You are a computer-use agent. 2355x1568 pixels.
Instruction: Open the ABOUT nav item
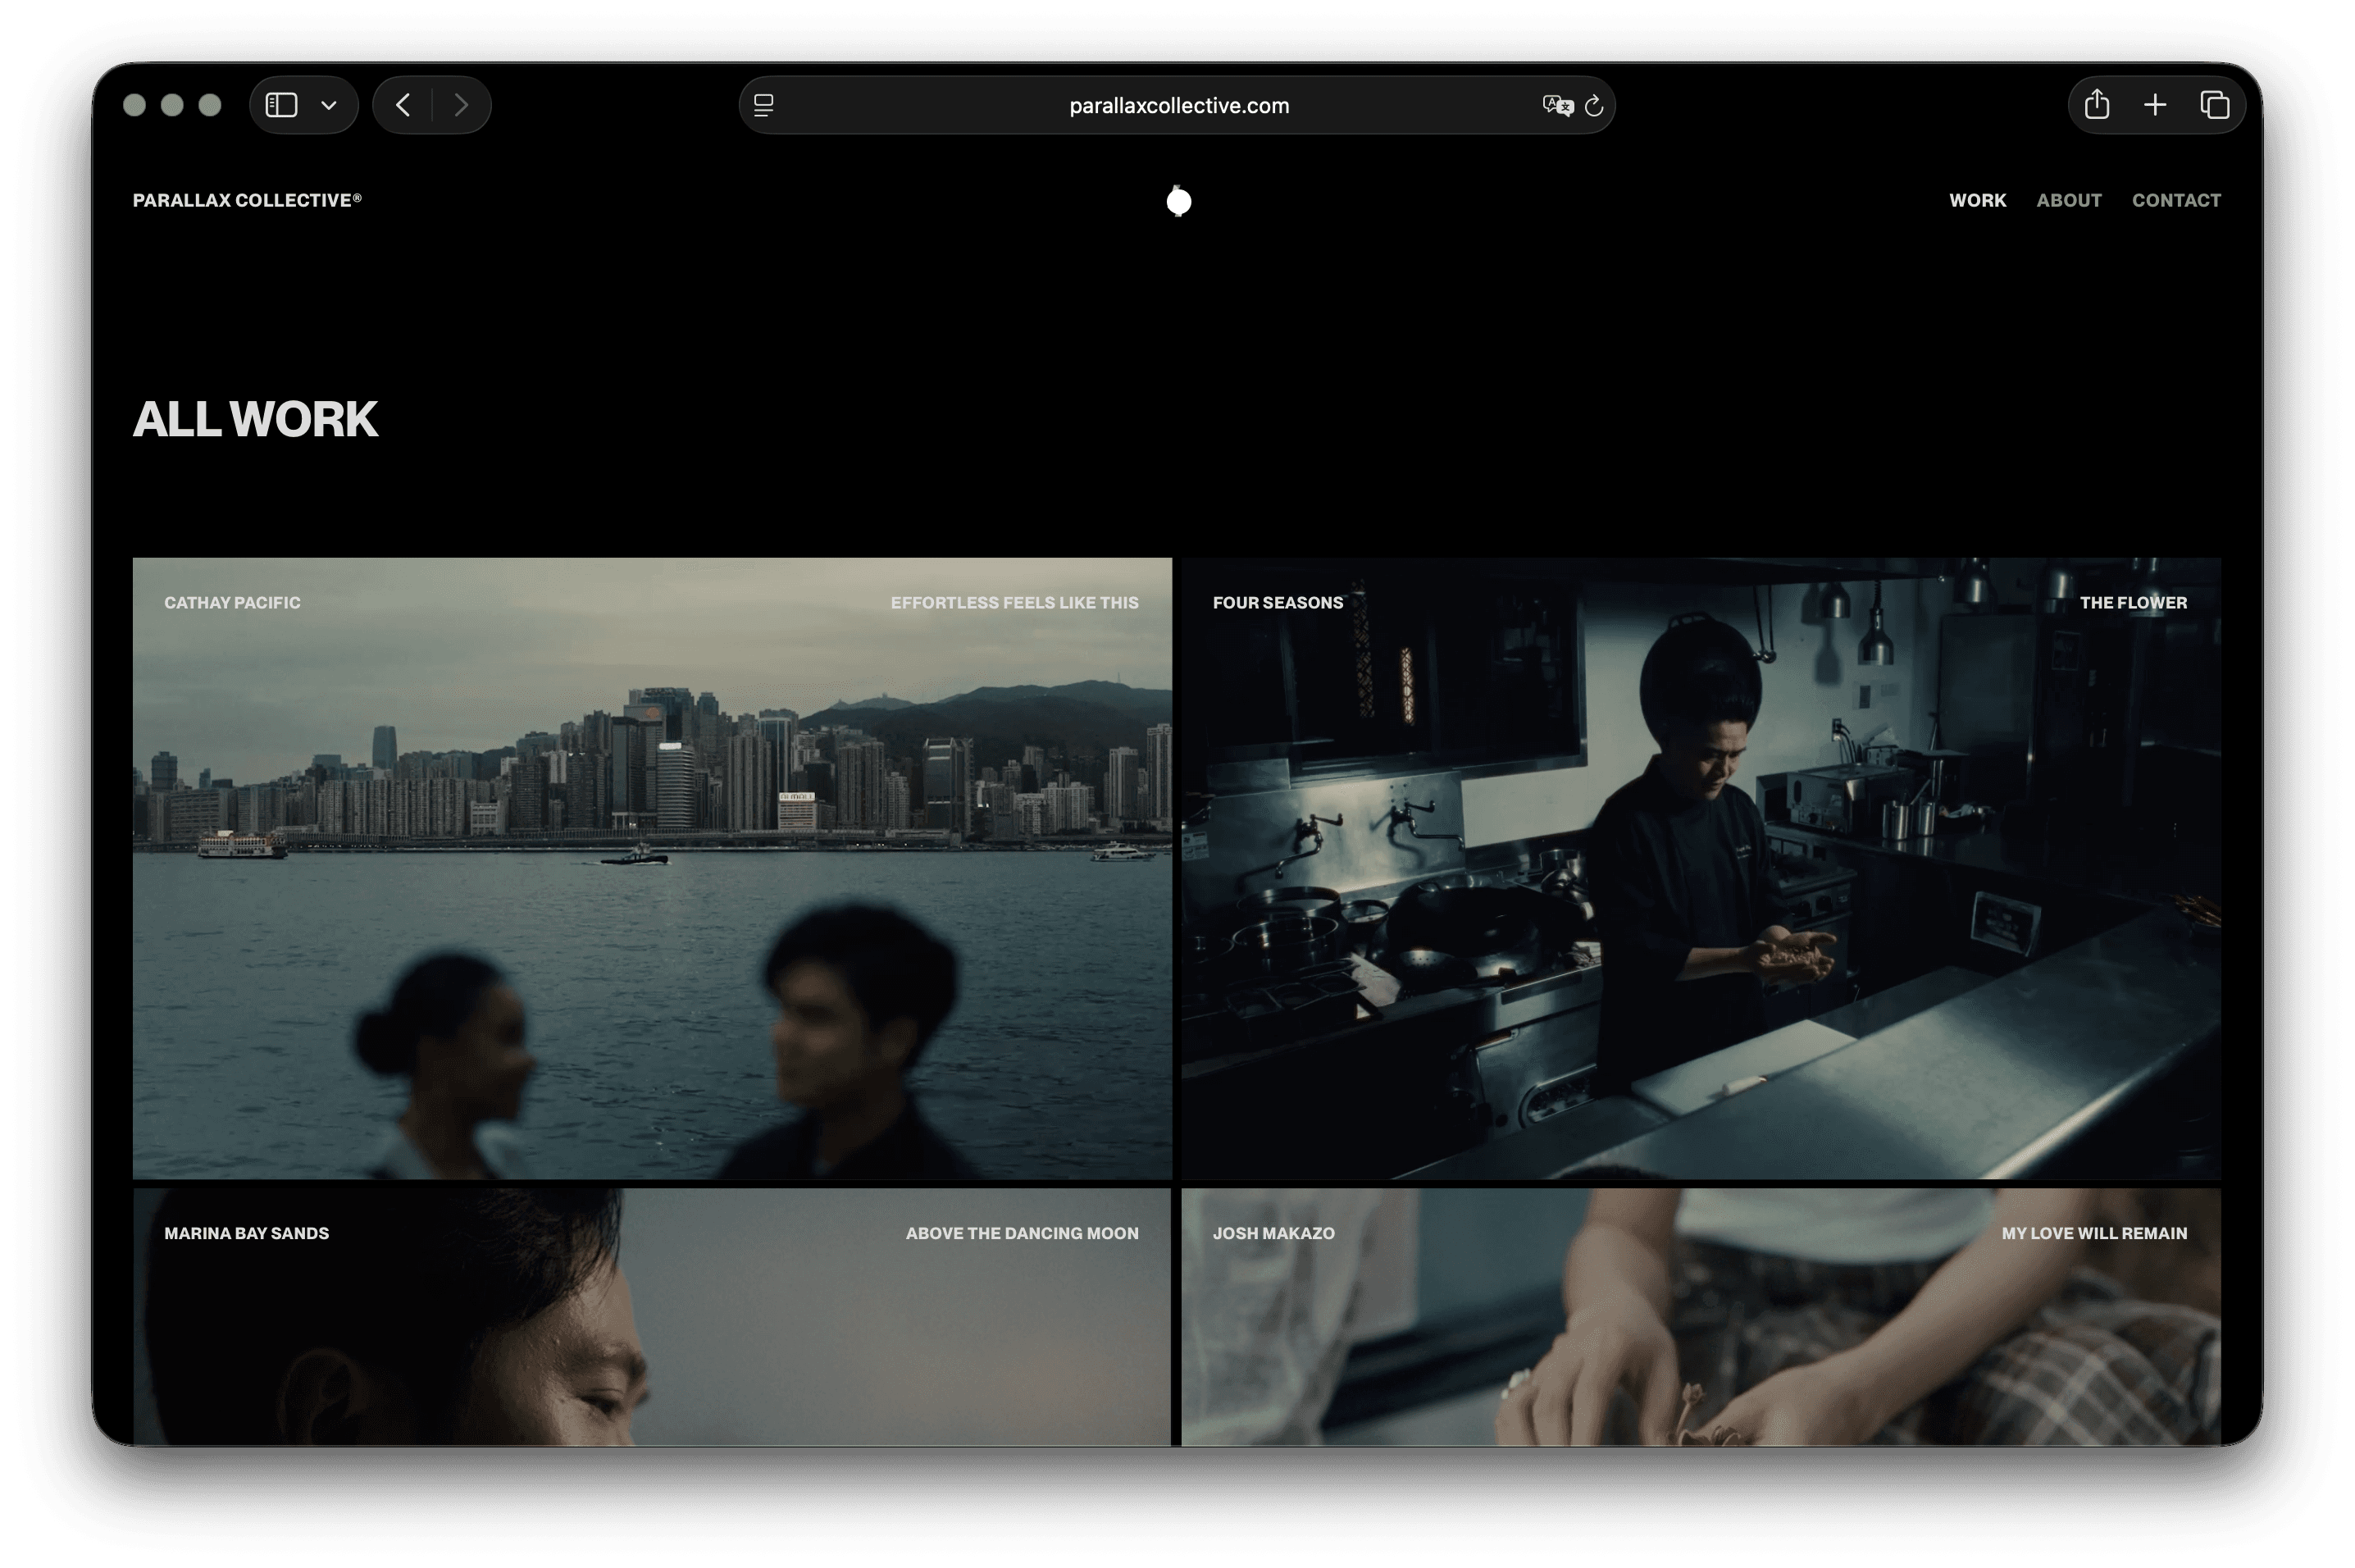[x=2068, y=200]
